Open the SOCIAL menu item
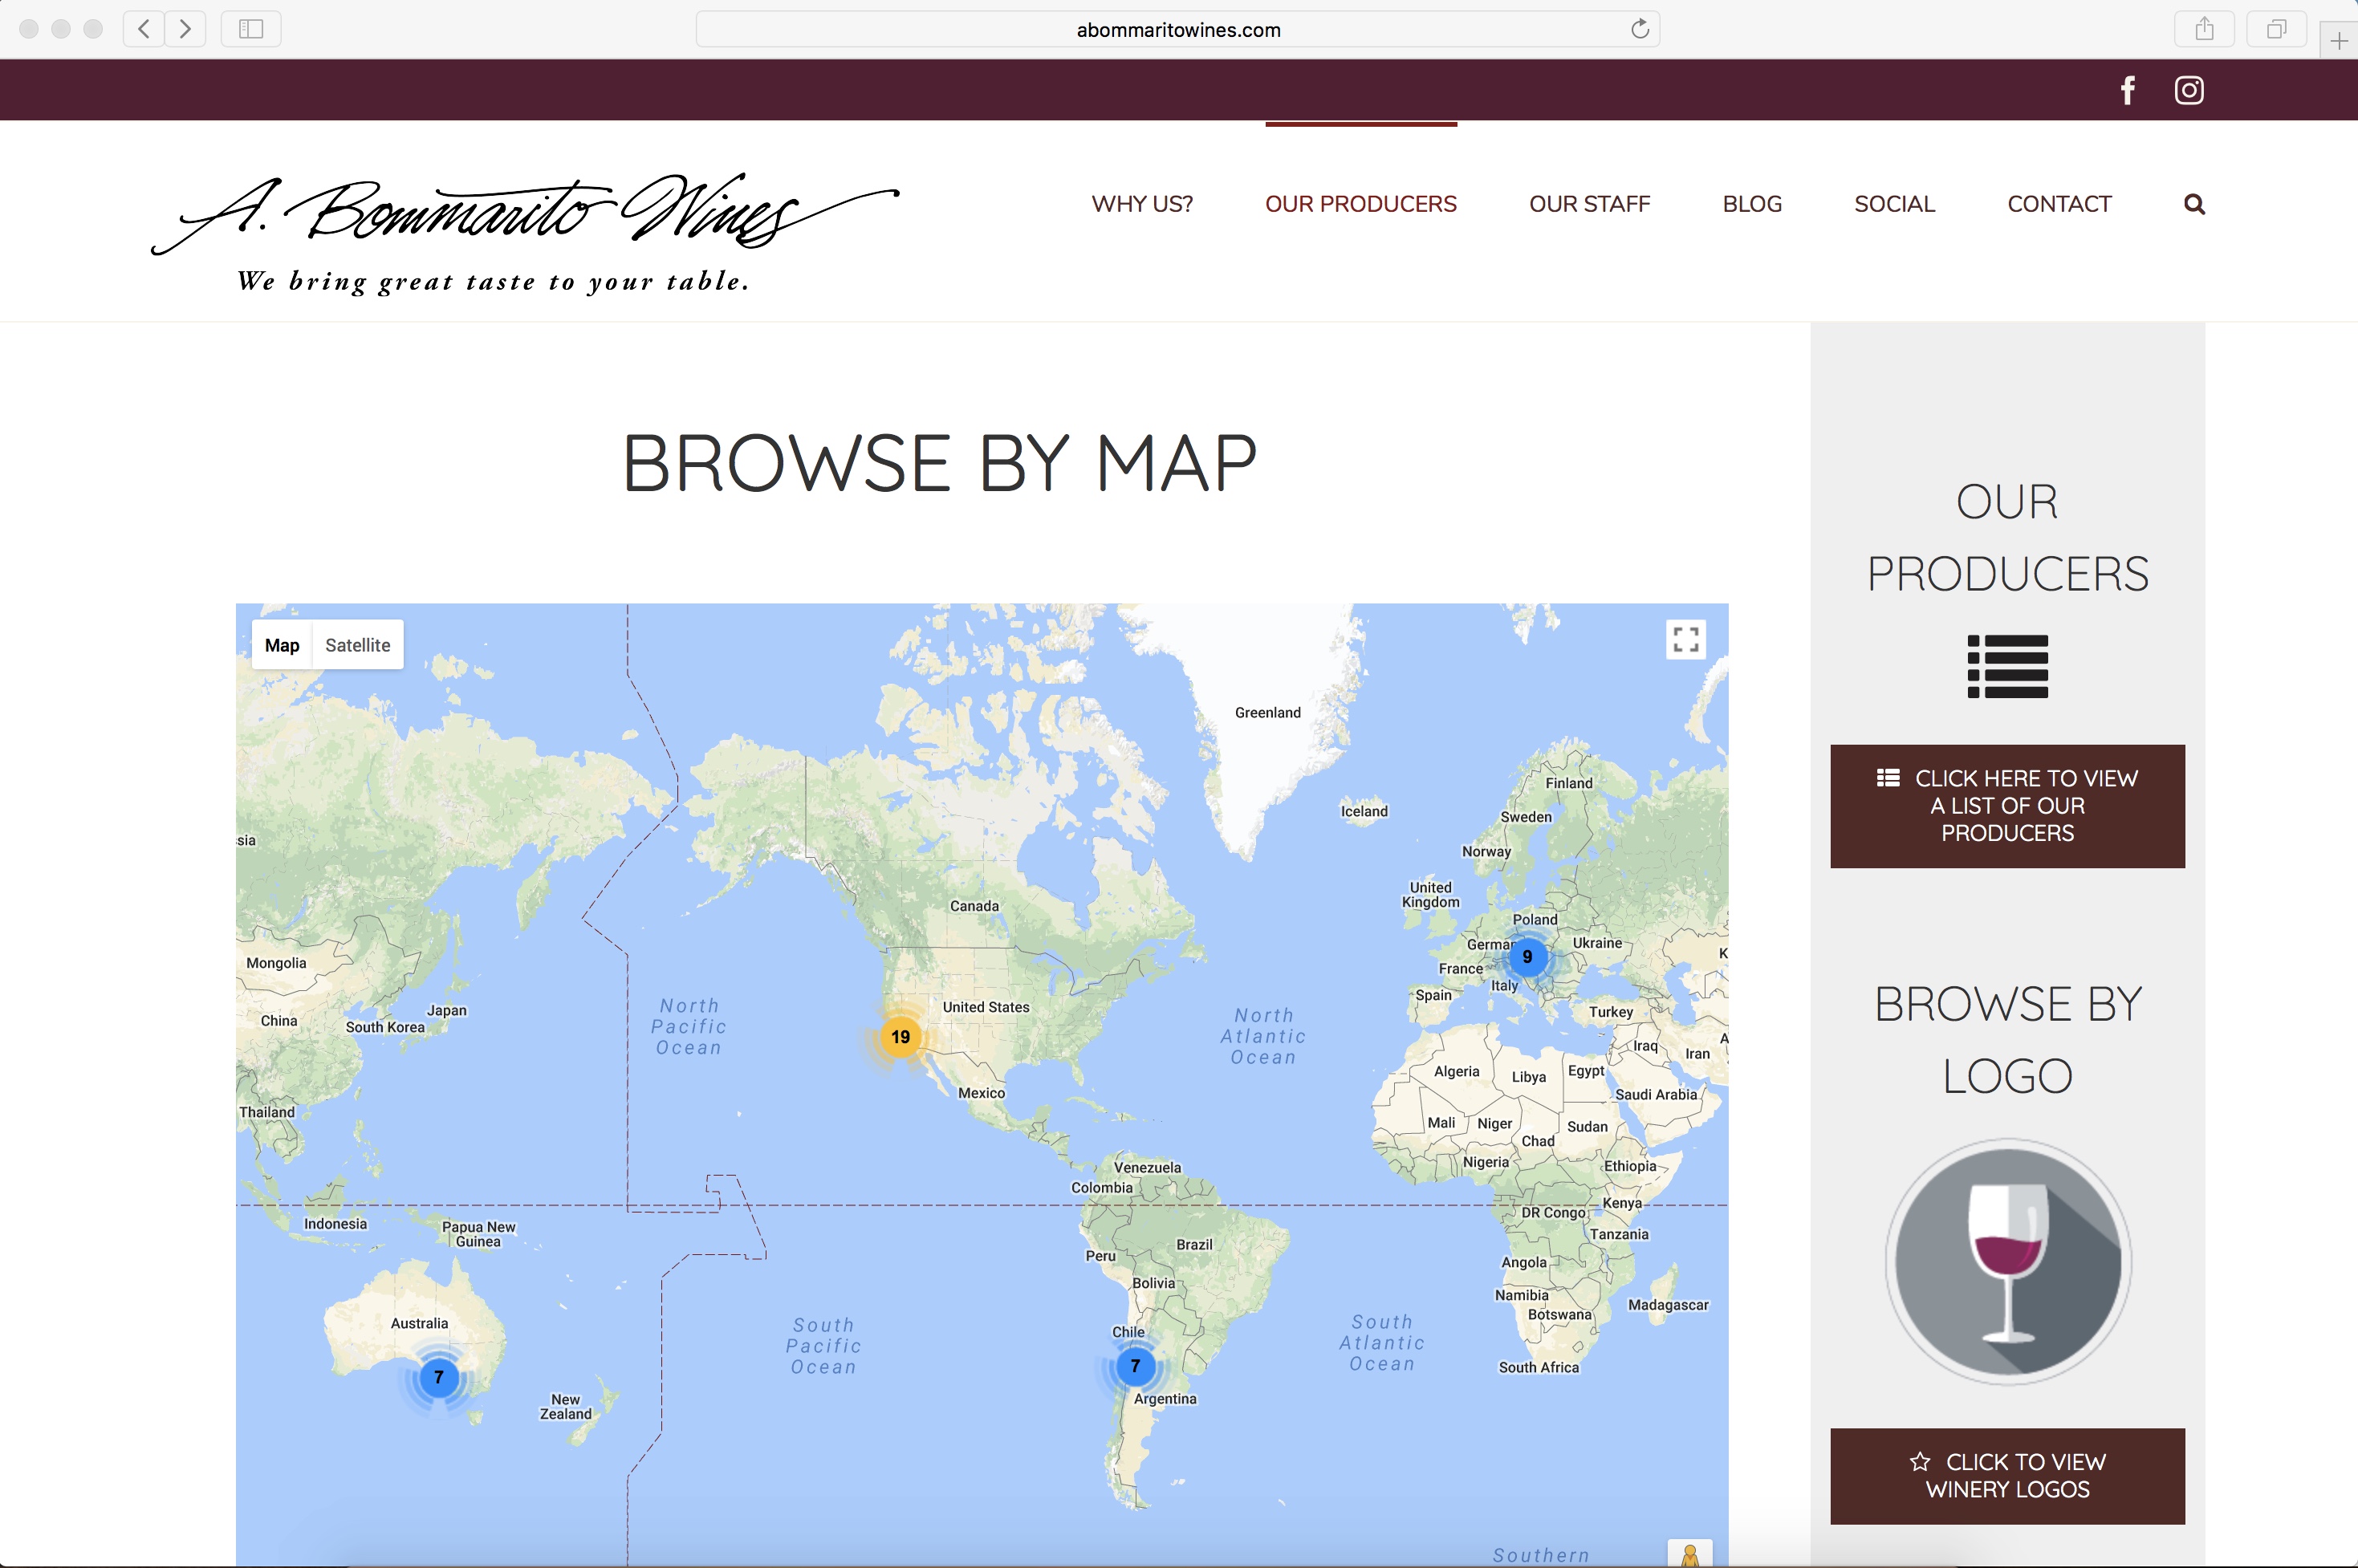Screen dimensions: 2358x1568 coord(1894,204)
